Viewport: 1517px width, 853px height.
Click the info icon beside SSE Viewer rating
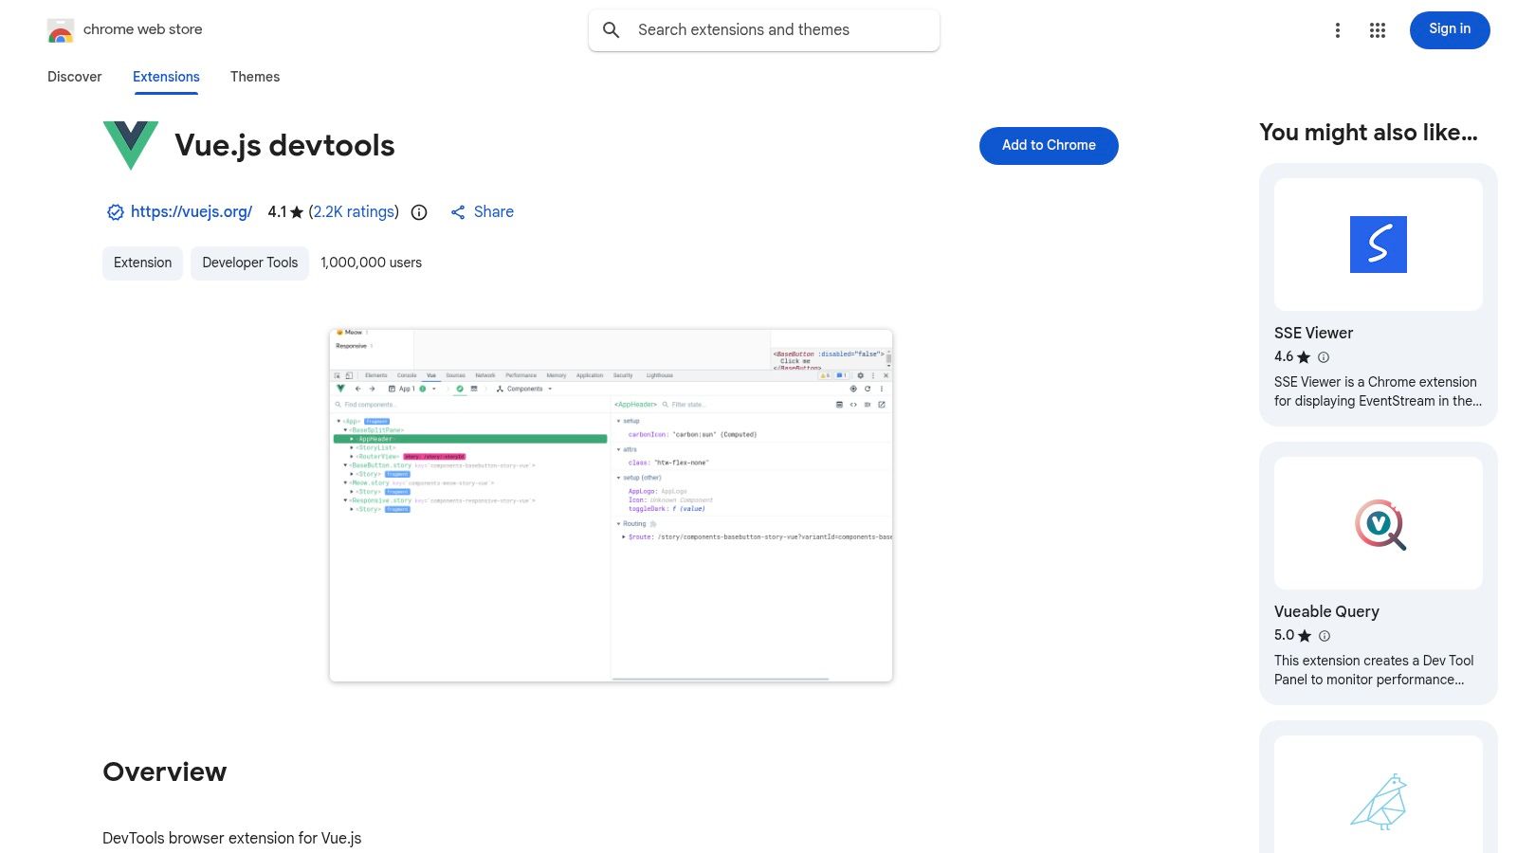click(1324, 357)
